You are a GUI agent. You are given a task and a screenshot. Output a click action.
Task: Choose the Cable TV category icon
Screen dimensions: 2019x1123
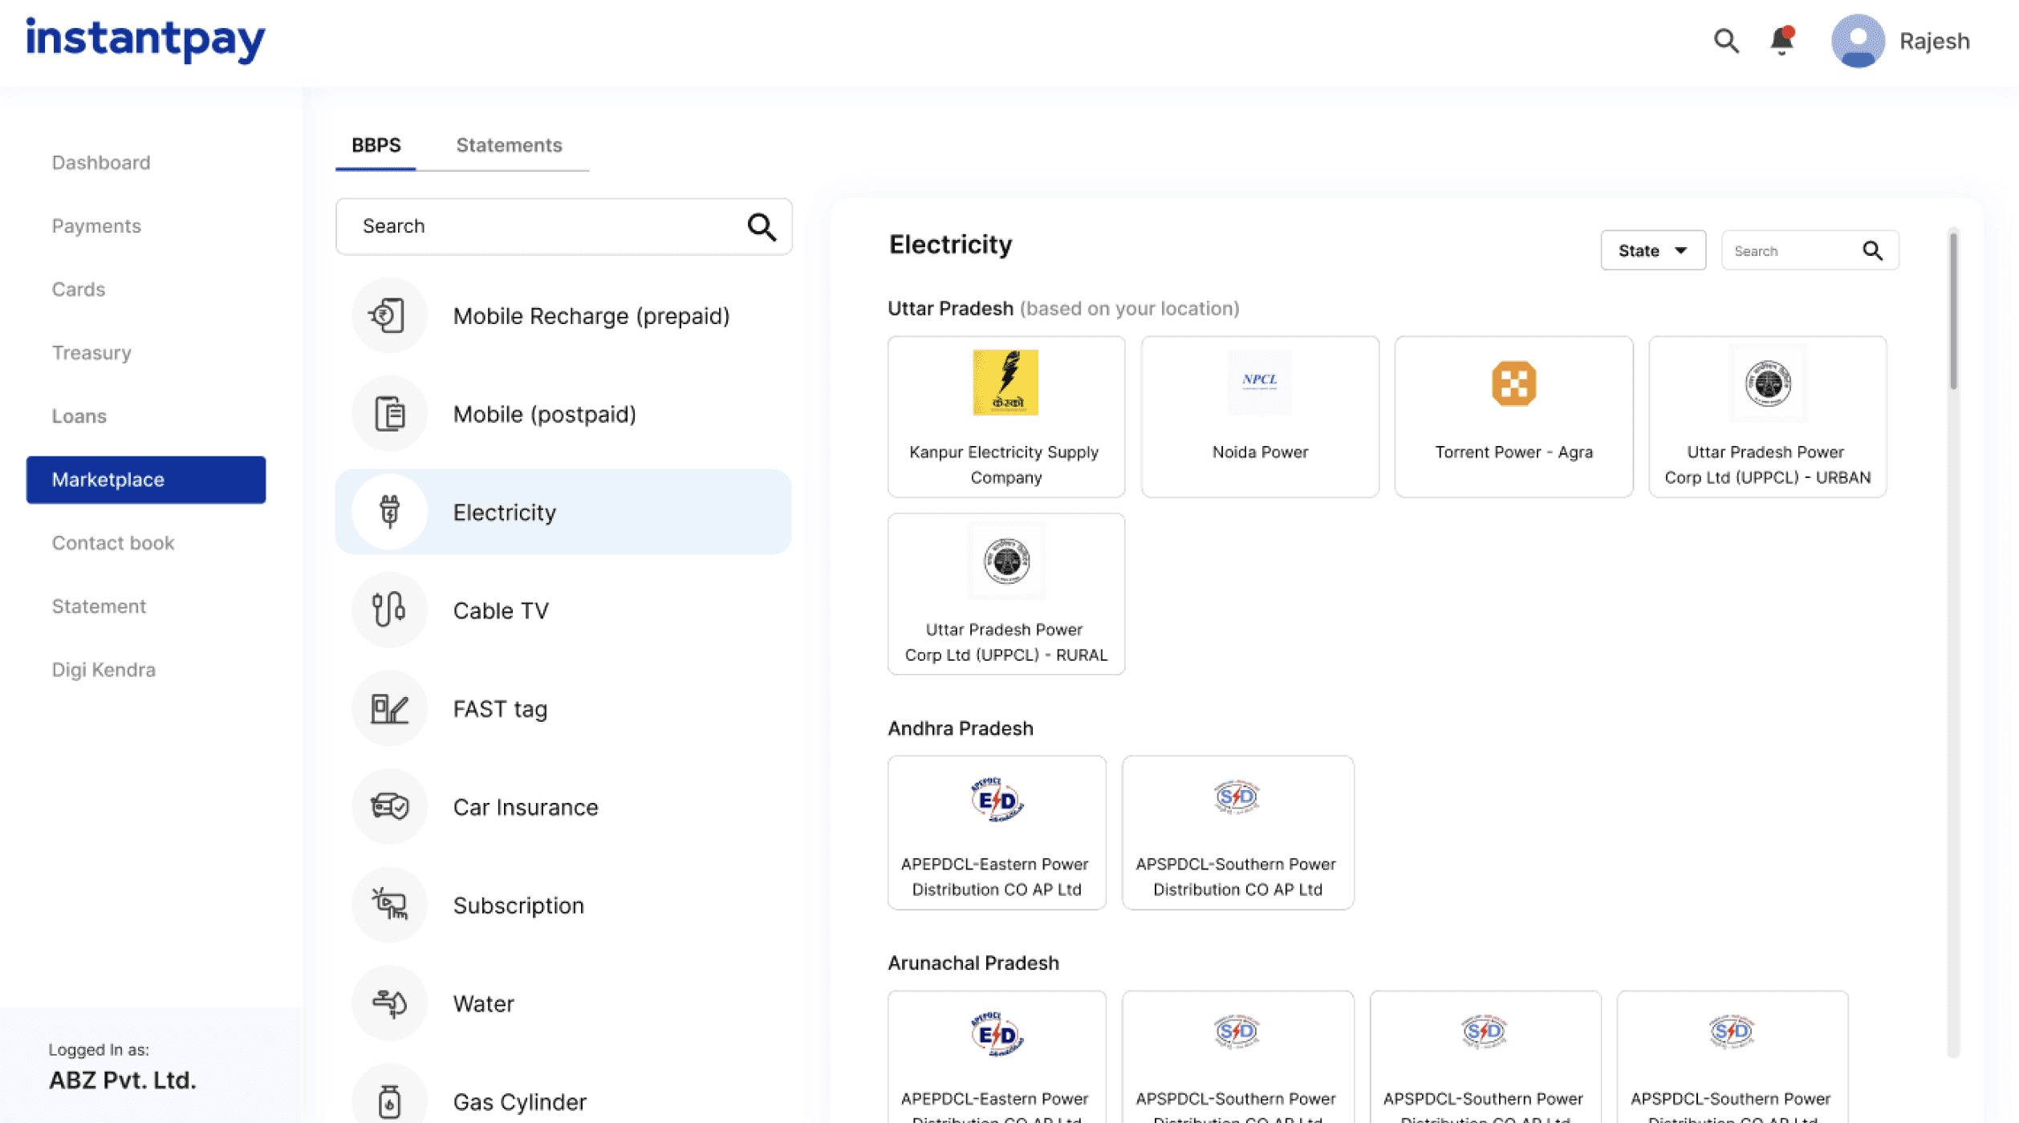point(389,610)
